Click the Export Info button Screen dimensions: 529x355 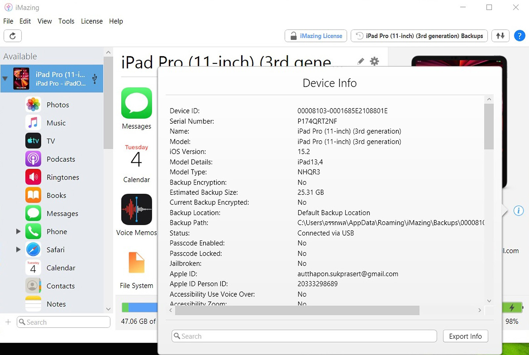click(465, 336)
